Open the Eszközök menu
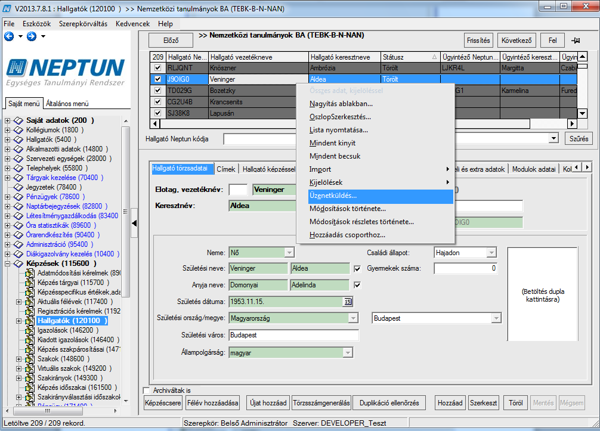Screen dimensions: 600x431 tap(37, 24)
